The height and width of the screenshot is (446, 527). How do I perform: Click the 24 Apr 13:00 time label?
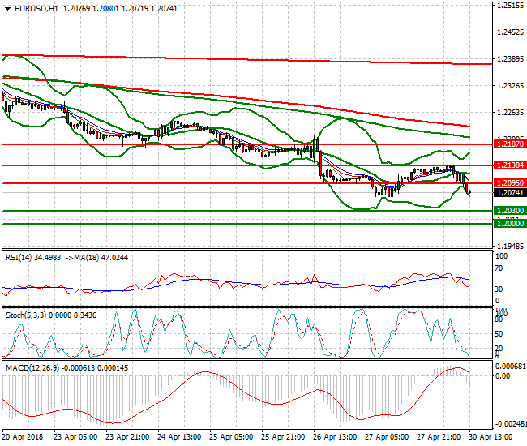[179, 437]
